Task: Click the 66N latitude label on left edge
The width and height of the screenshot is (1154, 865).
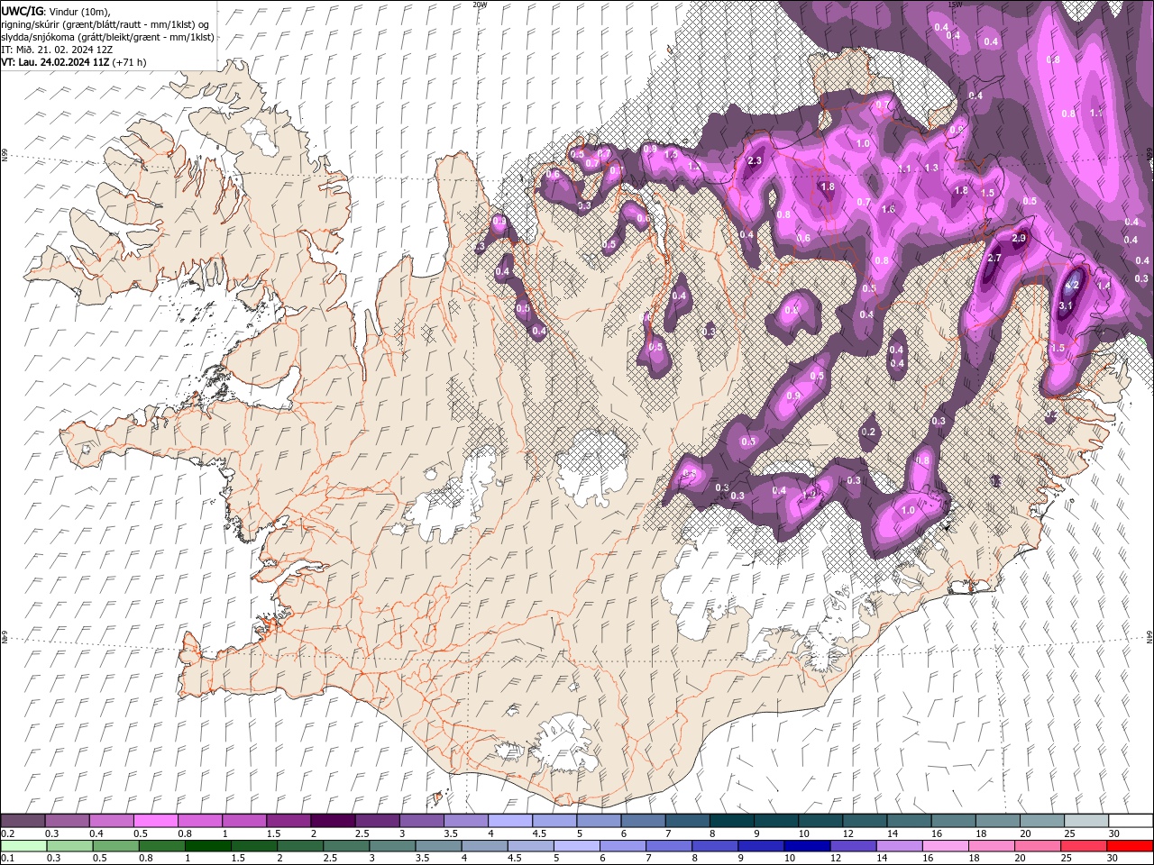Action: click(5, 156)
